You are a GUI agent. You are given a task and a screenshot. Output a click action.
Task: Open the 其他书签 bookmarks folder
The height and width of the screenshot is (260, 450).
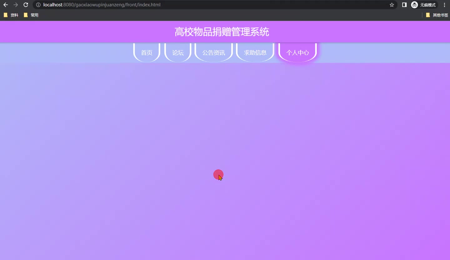(437, 15)
